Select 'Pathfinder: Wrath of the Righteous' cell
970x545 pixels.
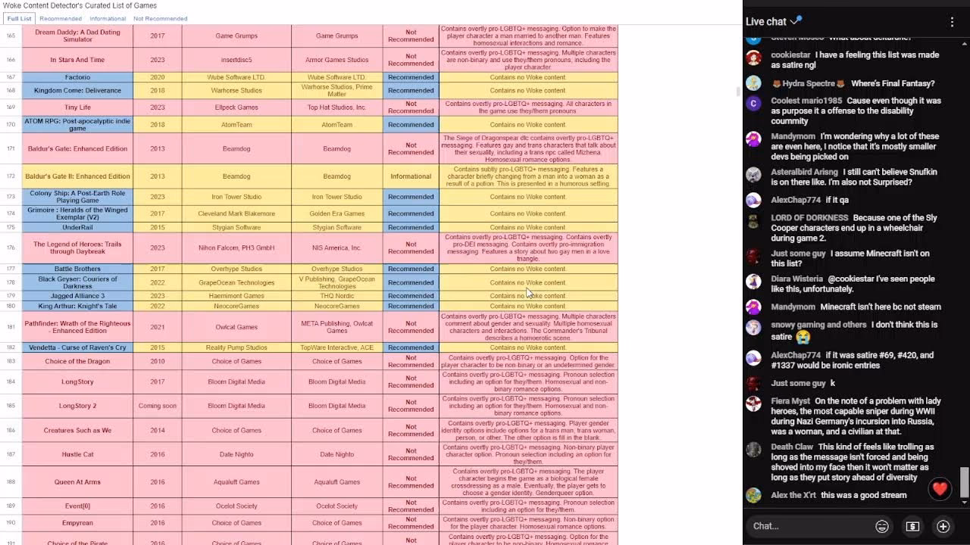[x=77, y=327]
